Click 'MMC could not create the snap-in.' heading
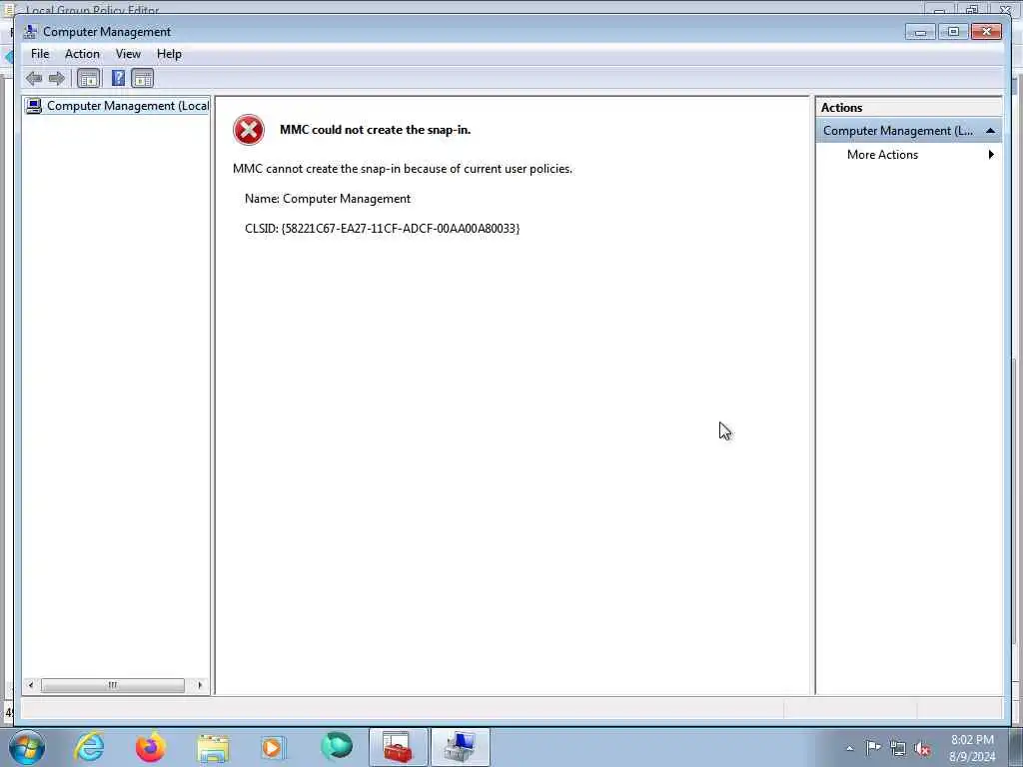This screenshot has width=1023, height=767. point(376,130)
